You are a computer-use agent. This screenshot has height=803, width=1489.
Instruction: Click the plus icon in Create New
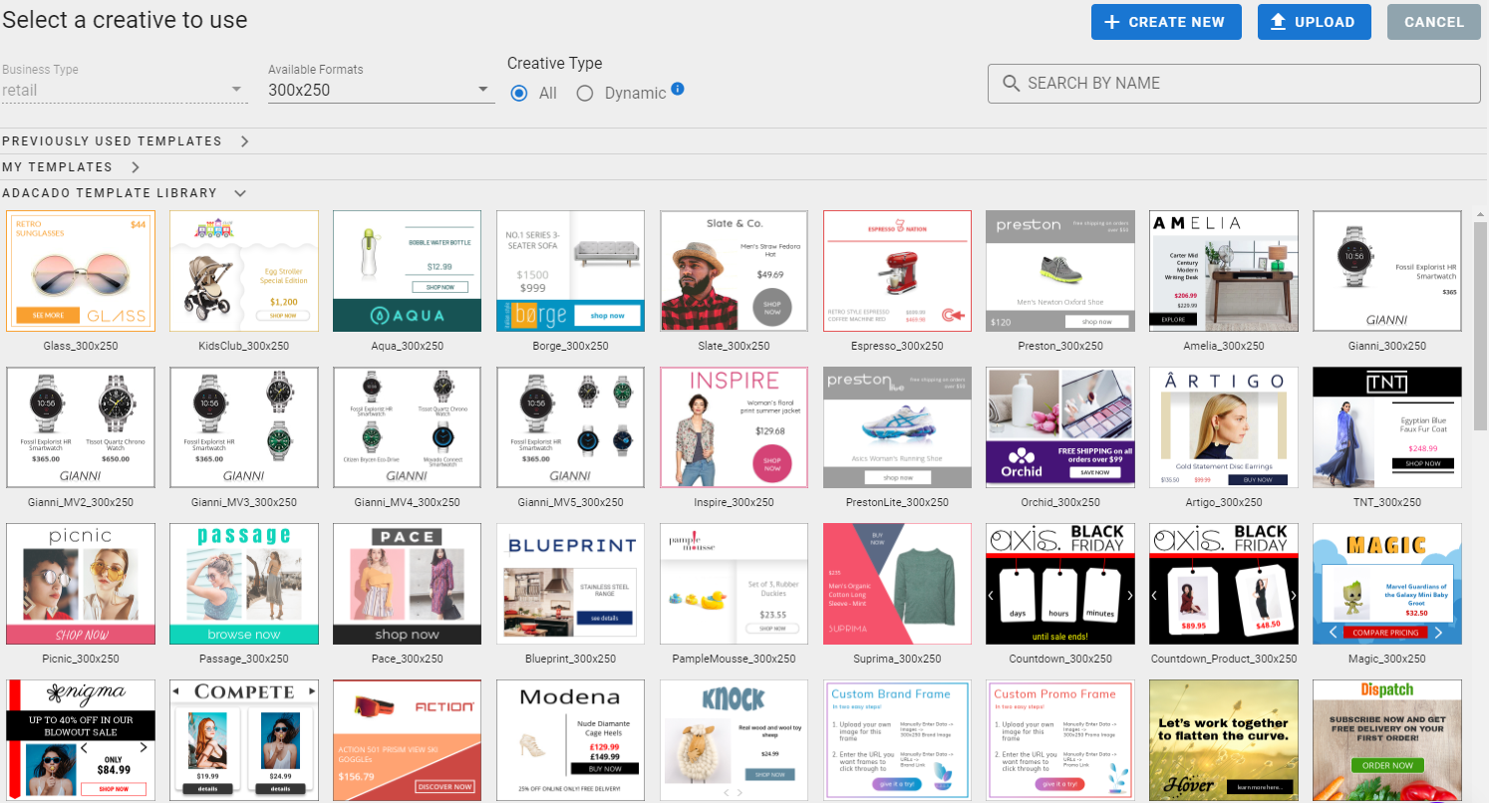click(x=1111, y=22)
